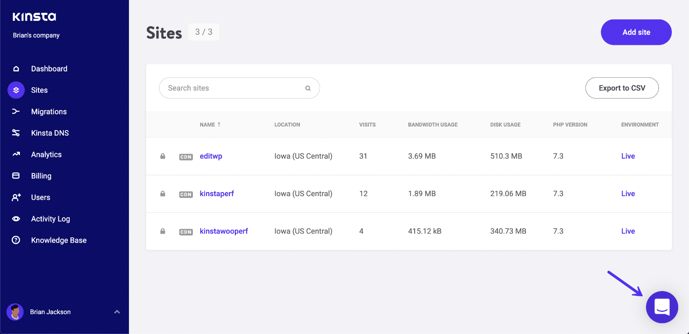Navigate to Billing
The width and height of the screenshot is (689, 334).
41,176
